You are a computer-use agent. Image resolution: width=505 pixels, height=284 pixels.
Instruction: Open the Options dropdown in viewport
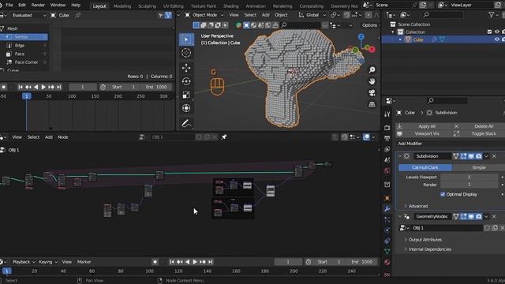369,25
